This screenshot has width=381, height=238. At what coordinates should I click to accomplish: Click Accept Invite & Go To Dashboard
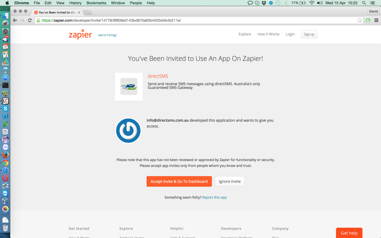[179, 181]
